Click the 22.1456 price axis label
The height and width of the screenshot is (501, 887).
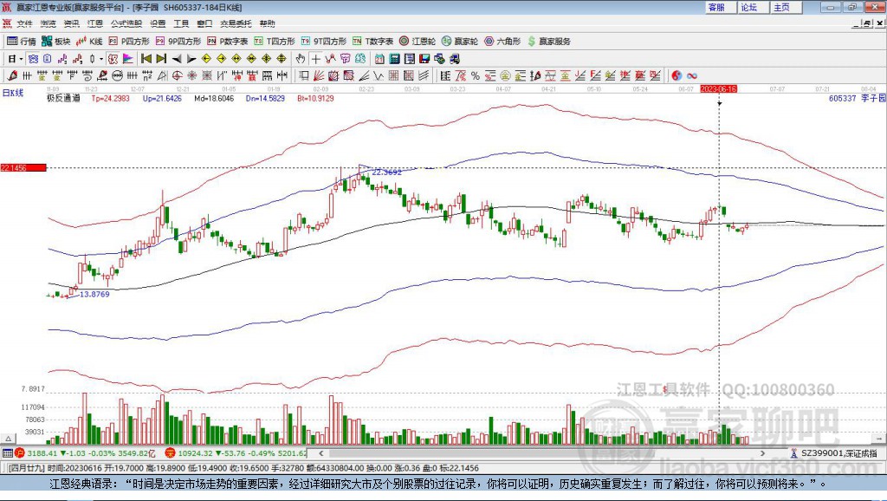click(x=23, y=167)
